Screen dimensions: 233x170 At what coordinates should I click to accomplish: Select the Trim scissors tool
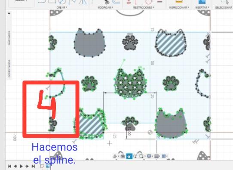coord(107,2)
